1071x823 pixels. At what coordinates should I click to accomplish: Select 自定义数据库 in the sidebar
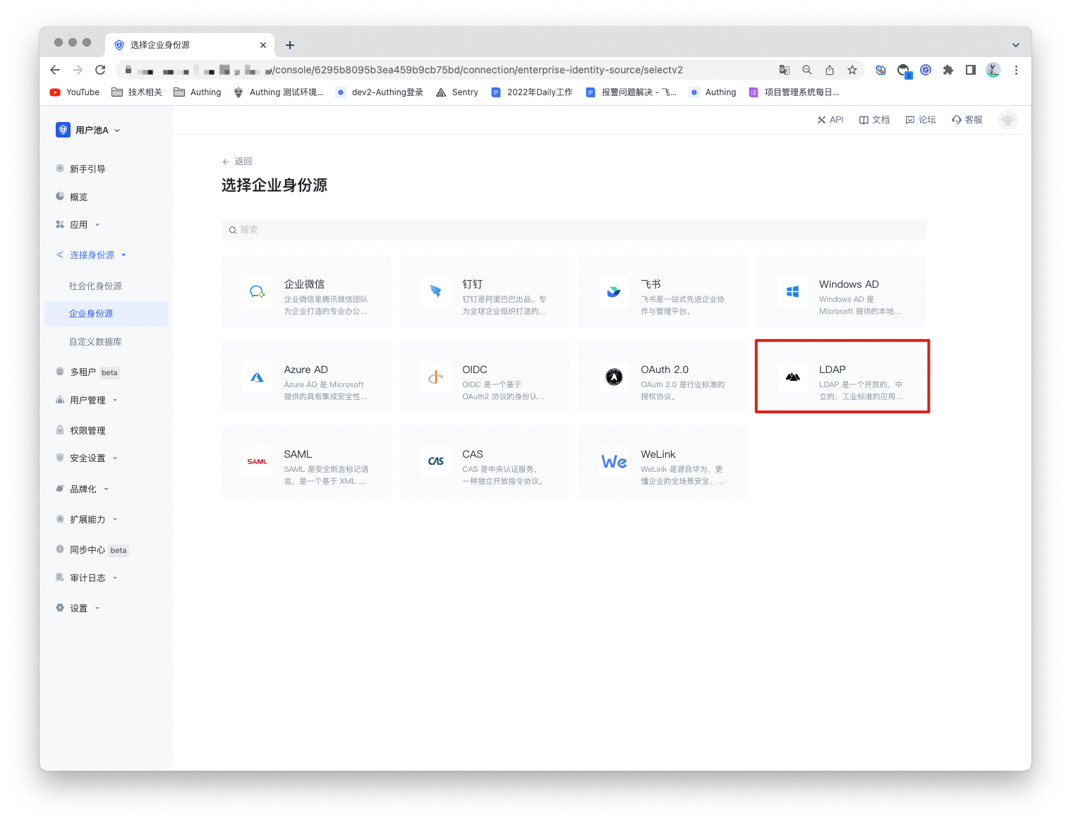[95, 342]
